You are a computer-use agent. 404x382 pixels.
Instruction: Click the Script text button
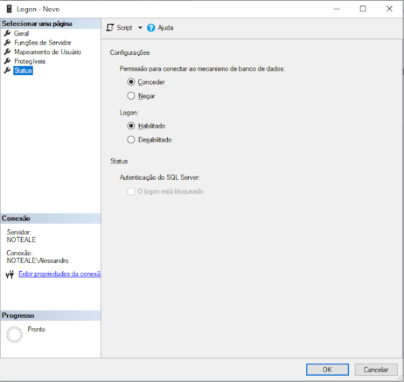pos(124,28)
